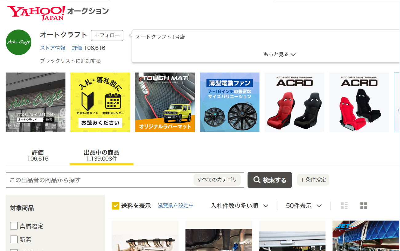Open the Auto Craft storefront banner
This screenshot has height=251, width=400.
pos(36,102)
